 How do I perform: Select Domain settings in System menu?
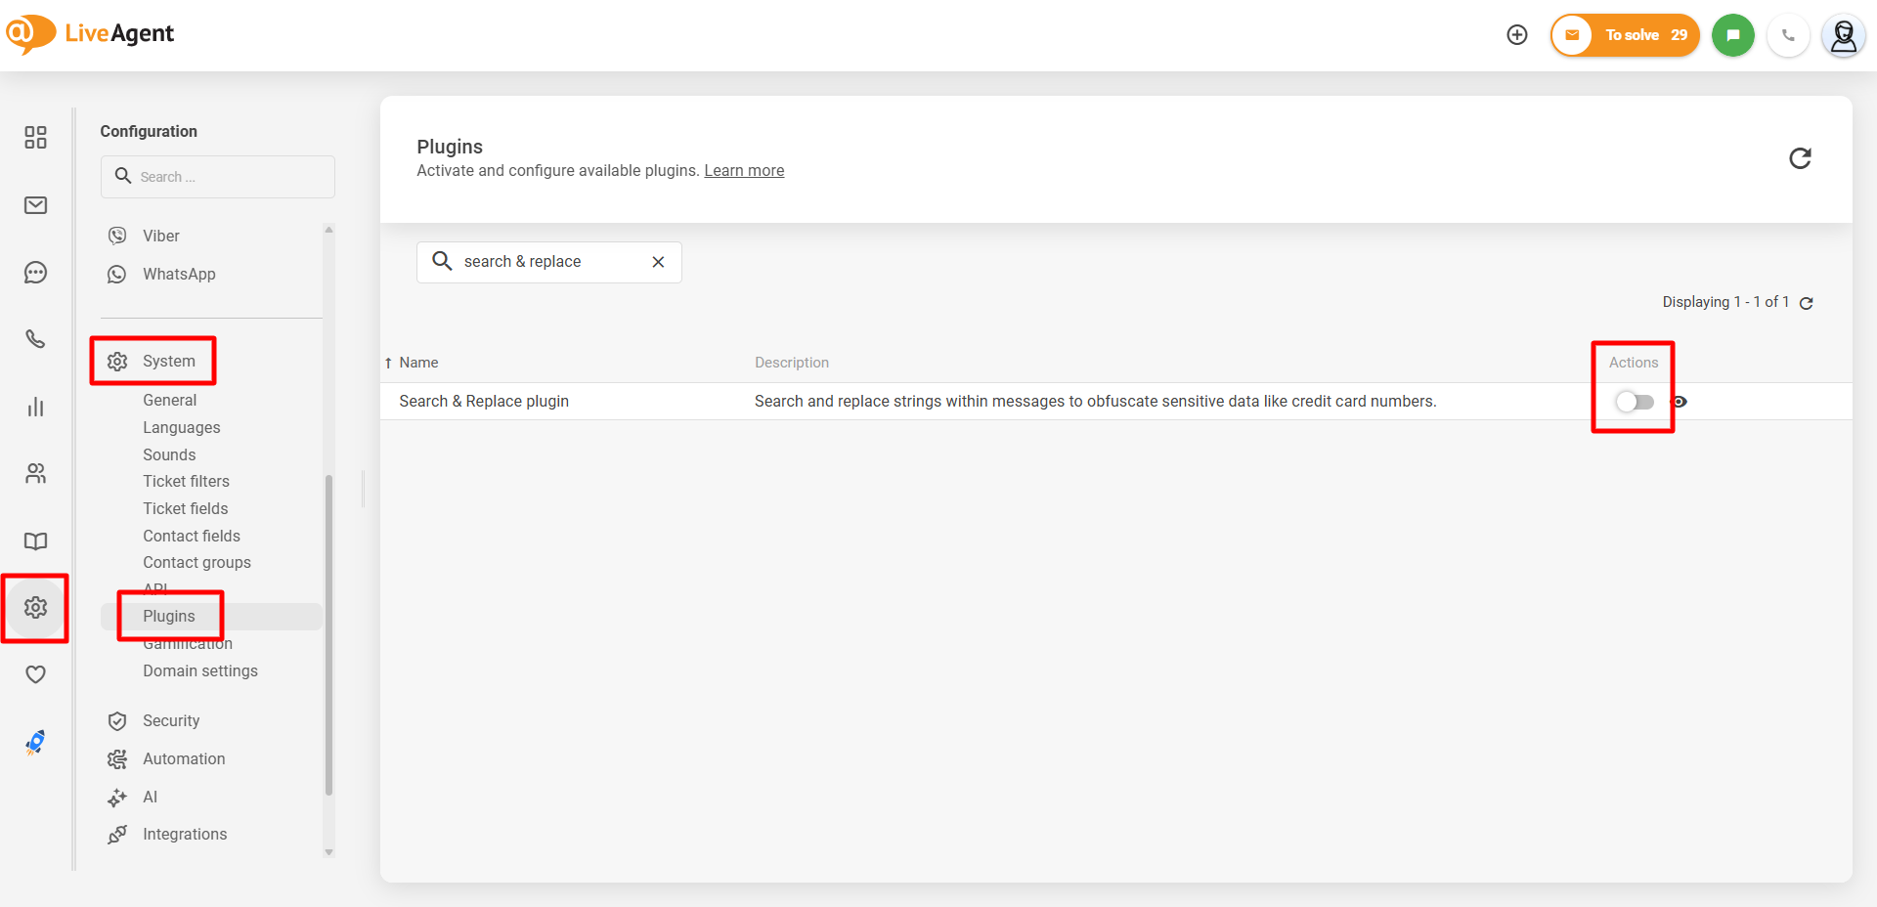pos(200,670)
